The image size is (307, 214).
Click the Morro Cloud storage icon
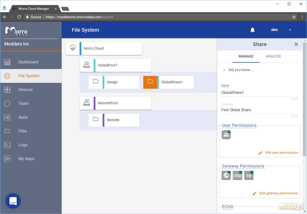(x=73, y=48)
